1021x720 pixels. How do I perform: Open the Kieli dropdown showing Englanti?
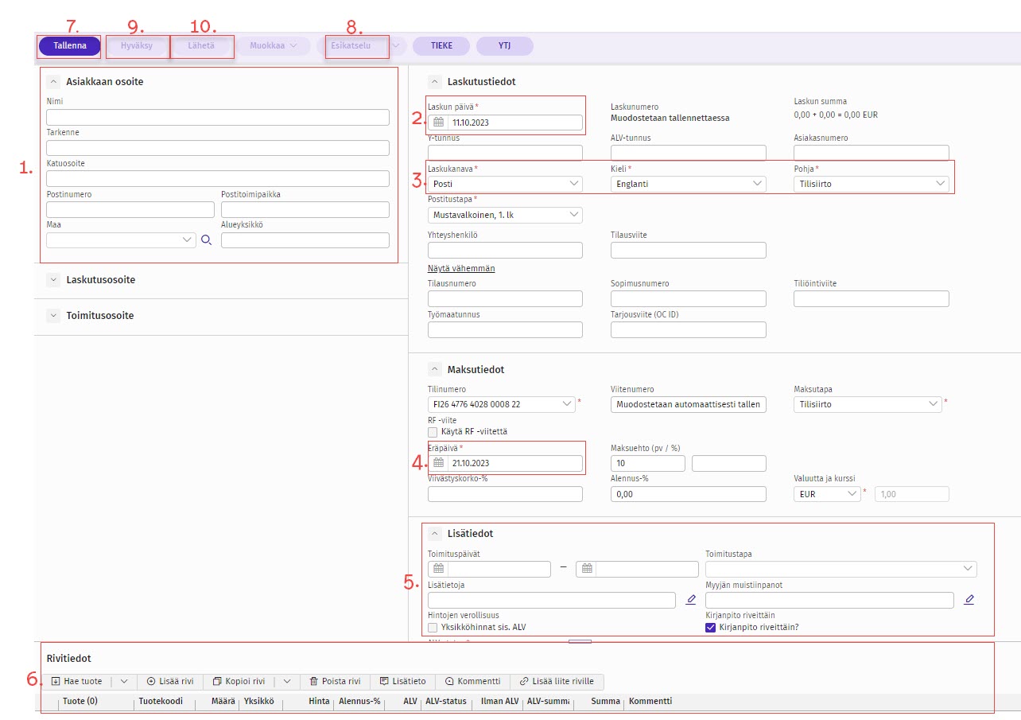point(688,184)
